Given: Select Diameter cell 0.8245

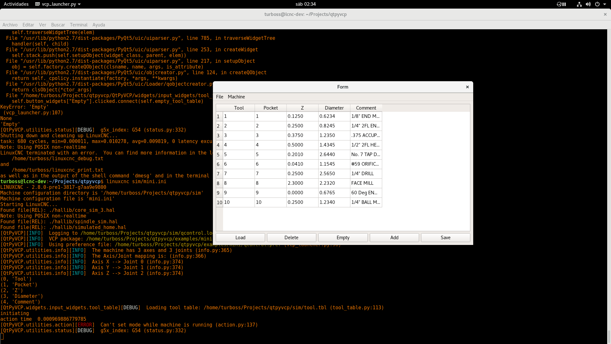Looking at the screenshot, I should click(334, 126).
